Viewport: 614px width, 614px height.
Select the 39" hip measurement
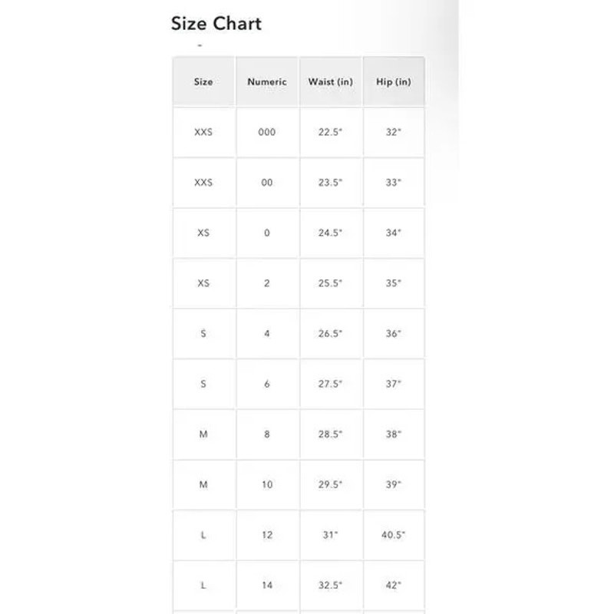click(394, 485)
